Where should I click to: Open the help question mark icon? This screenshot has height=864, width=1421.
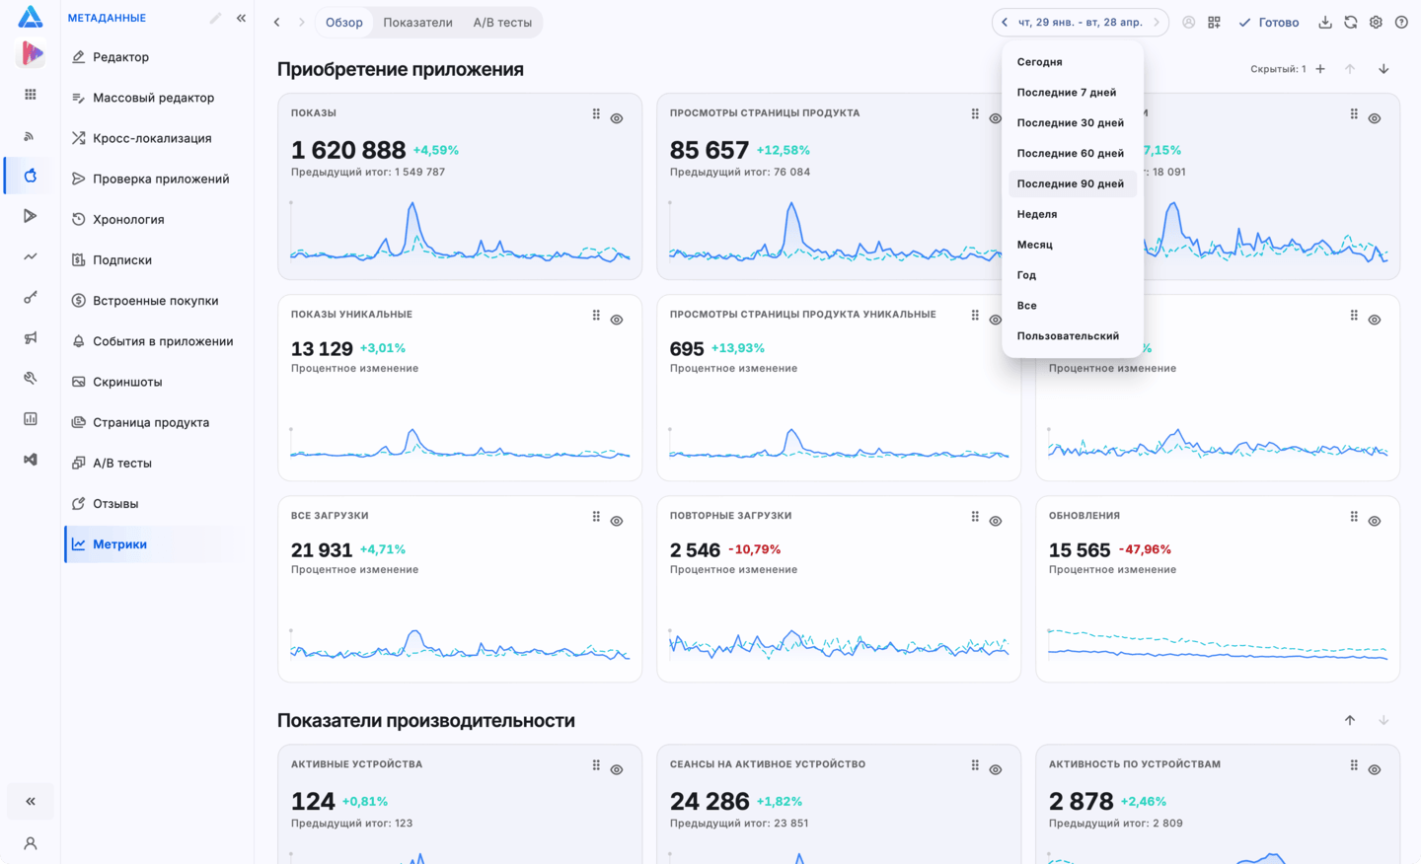1401,22
